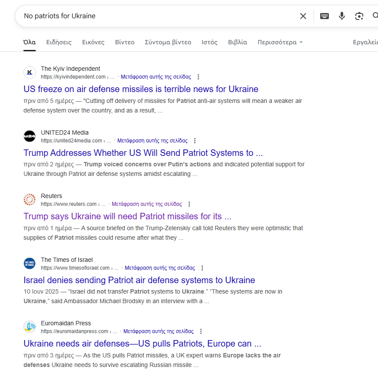The width and height of the screenshot is (378, 380).
Task: Open more options for the Euromaidan Press result
Action: [x=201, y=331]
